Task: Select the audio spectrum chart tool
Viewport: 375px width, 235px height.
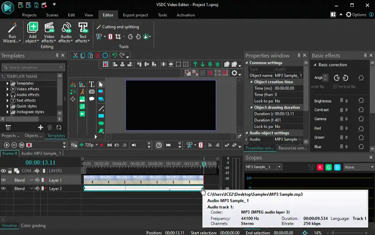Action: tap(73, 84)
